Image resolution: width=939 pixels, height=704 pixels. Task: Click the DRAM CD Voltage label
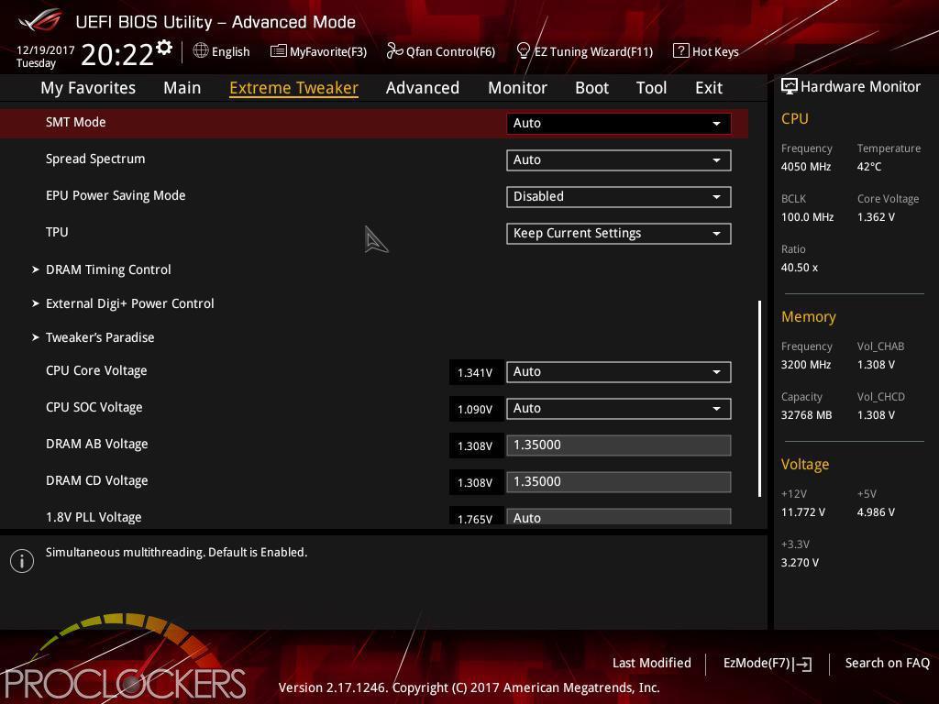click(x=97, y=480)
